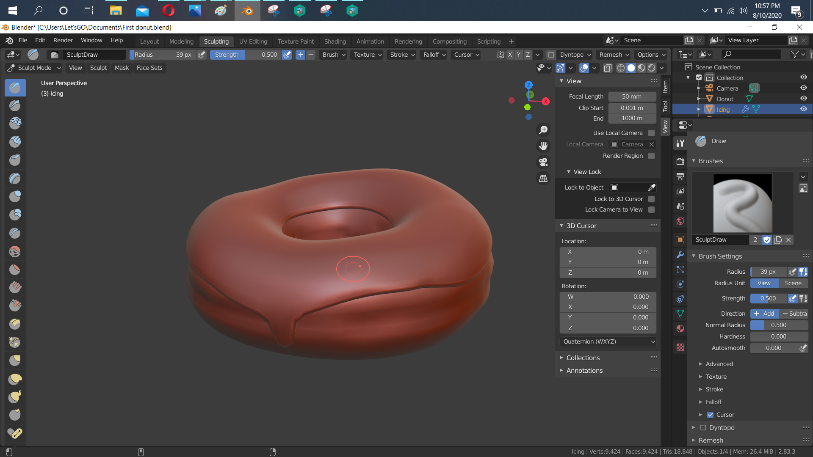Viewport: 813px width, 457px height.
Task: Adjust the Hardness slider
Action: click(x=779, y=336)
